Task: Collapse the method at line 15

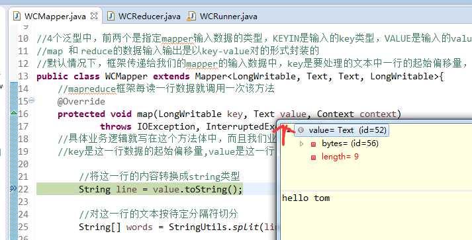Action: (x=32, y=100)
